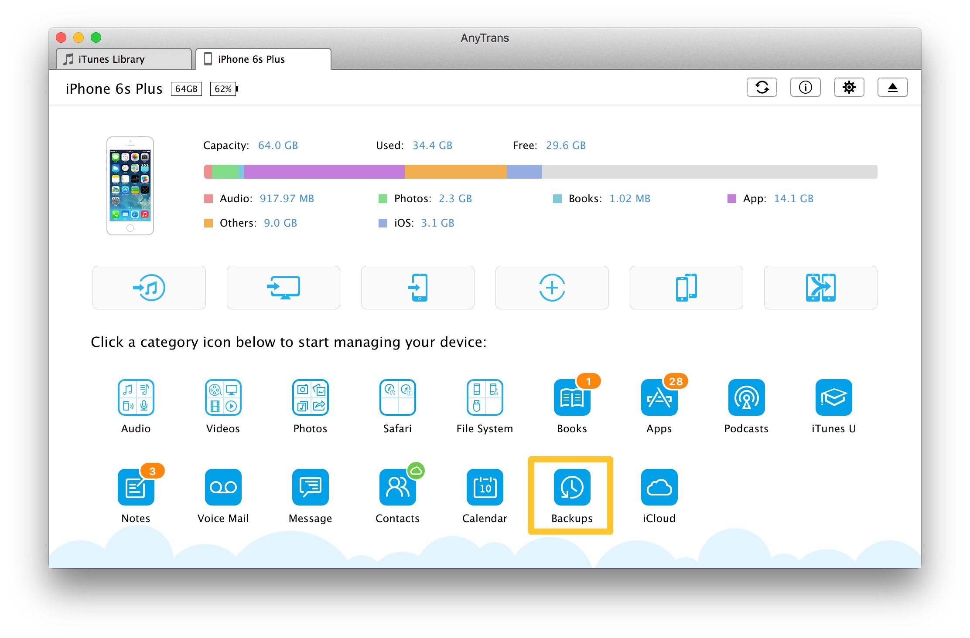Switch to the iTunes Library tab
The image size is (970, 638).
click(x=123, y=59)
